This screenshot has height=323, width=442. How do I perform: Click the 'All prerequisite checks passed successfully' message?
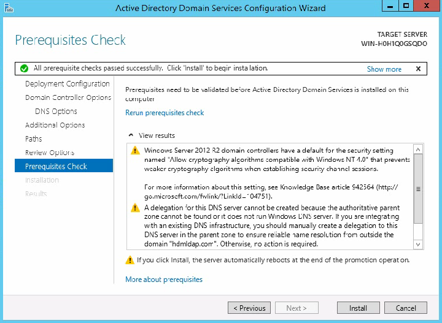pos(151,68)
